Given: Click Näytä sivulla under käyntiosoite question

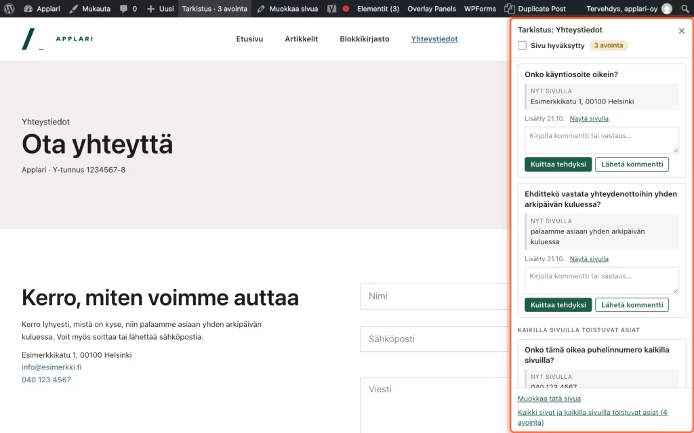Looking at the screenshot, I should point(589,118).
